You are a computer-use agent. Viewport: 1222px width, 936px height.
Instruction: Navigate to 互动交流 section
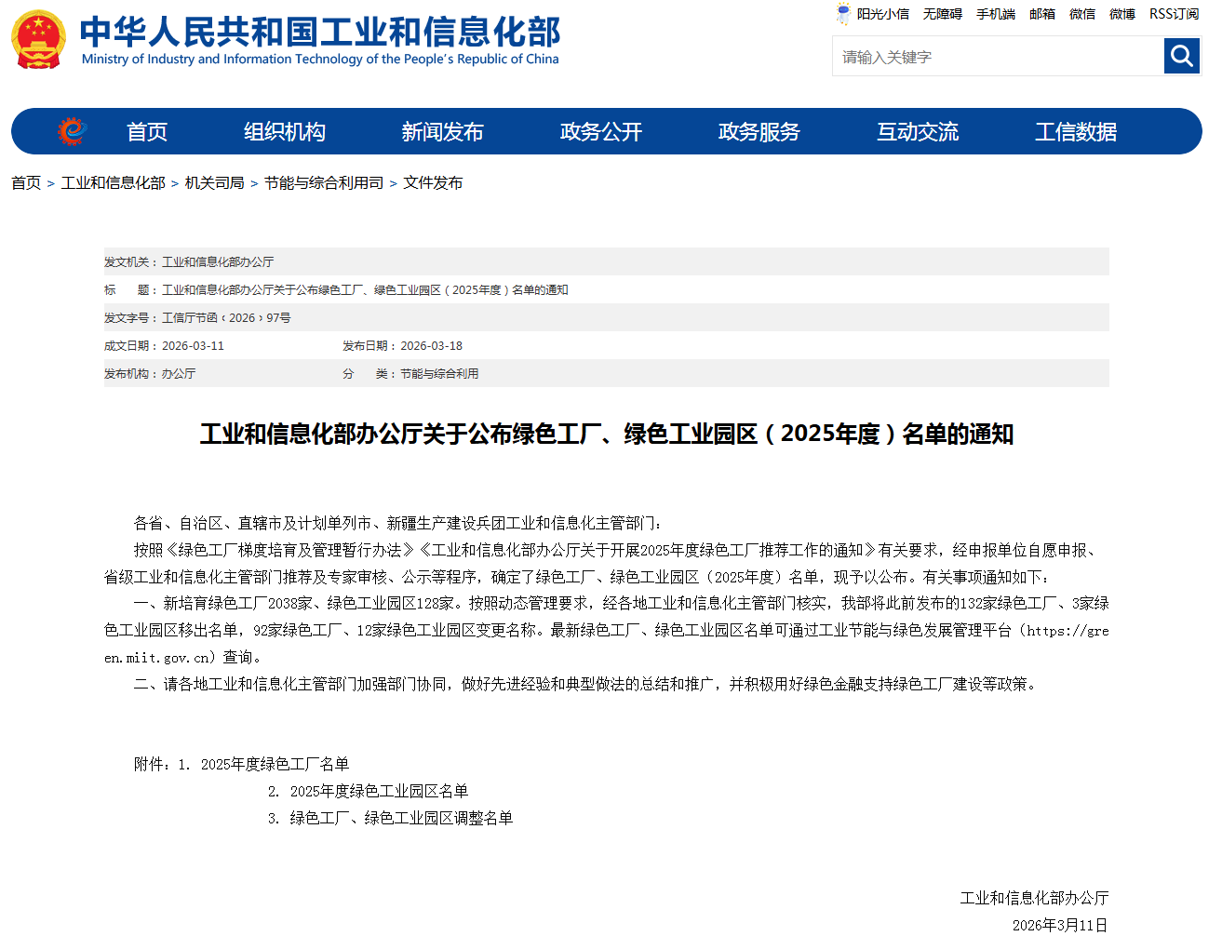pyautogui.click(x=918, y=132)
